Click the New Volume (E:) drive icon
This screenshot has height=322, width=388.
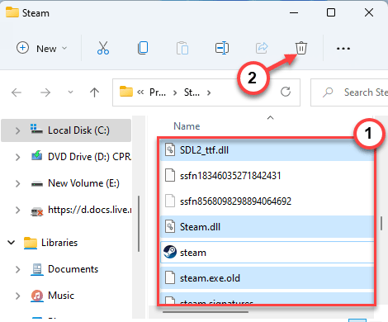(37, 184)
